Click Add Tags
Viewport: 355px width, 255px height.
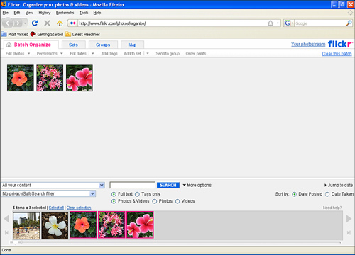(x=109, y=54)
